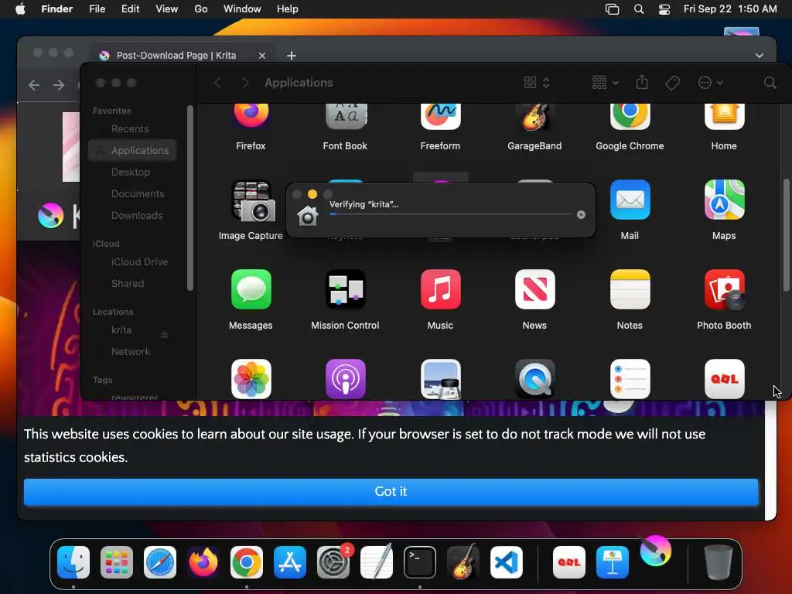Screen dimensions: 792x594
Task: Open the Group By dropdown in toolbar
Action: (x=605, y=83)
